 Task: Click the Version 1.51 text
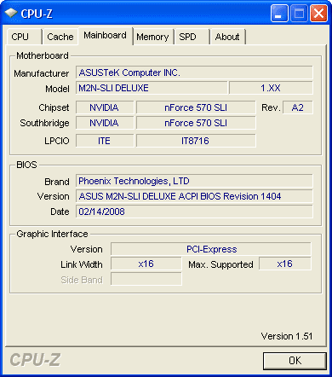[x=287, y=336]
